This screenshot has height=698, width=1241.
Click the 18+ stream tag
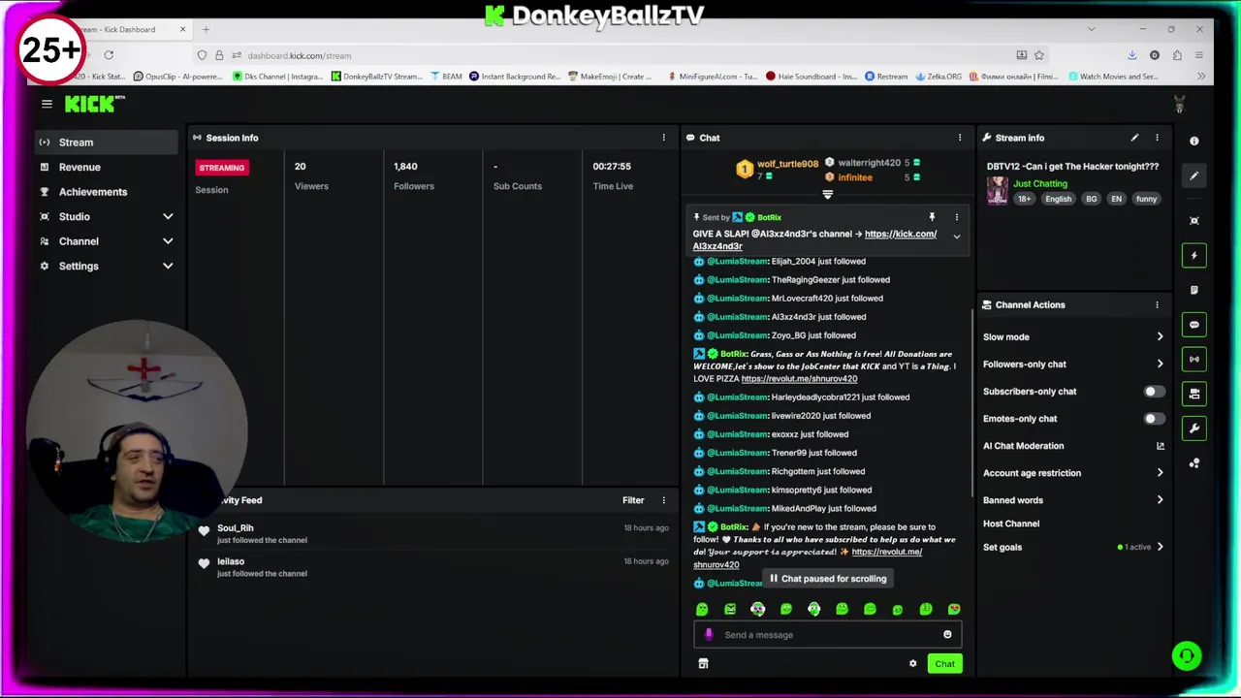pyautogui.click(x=1024, y=199)
